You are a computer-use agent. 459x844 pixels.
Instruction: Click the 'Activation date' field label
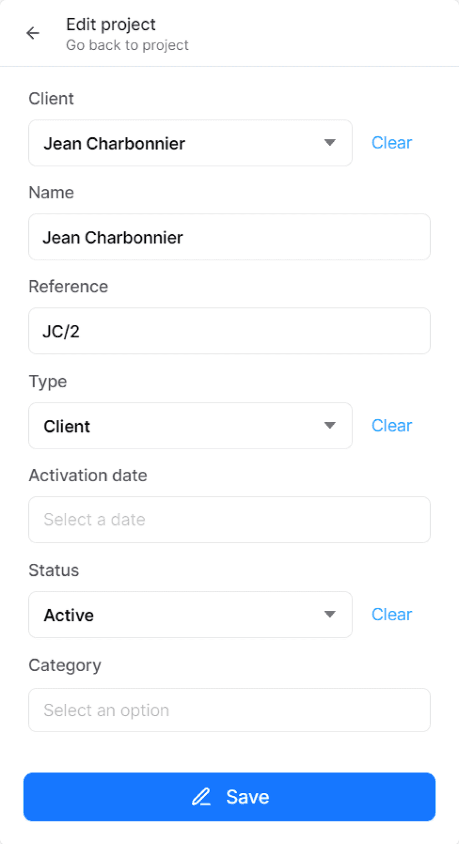[x=88, y=476]
